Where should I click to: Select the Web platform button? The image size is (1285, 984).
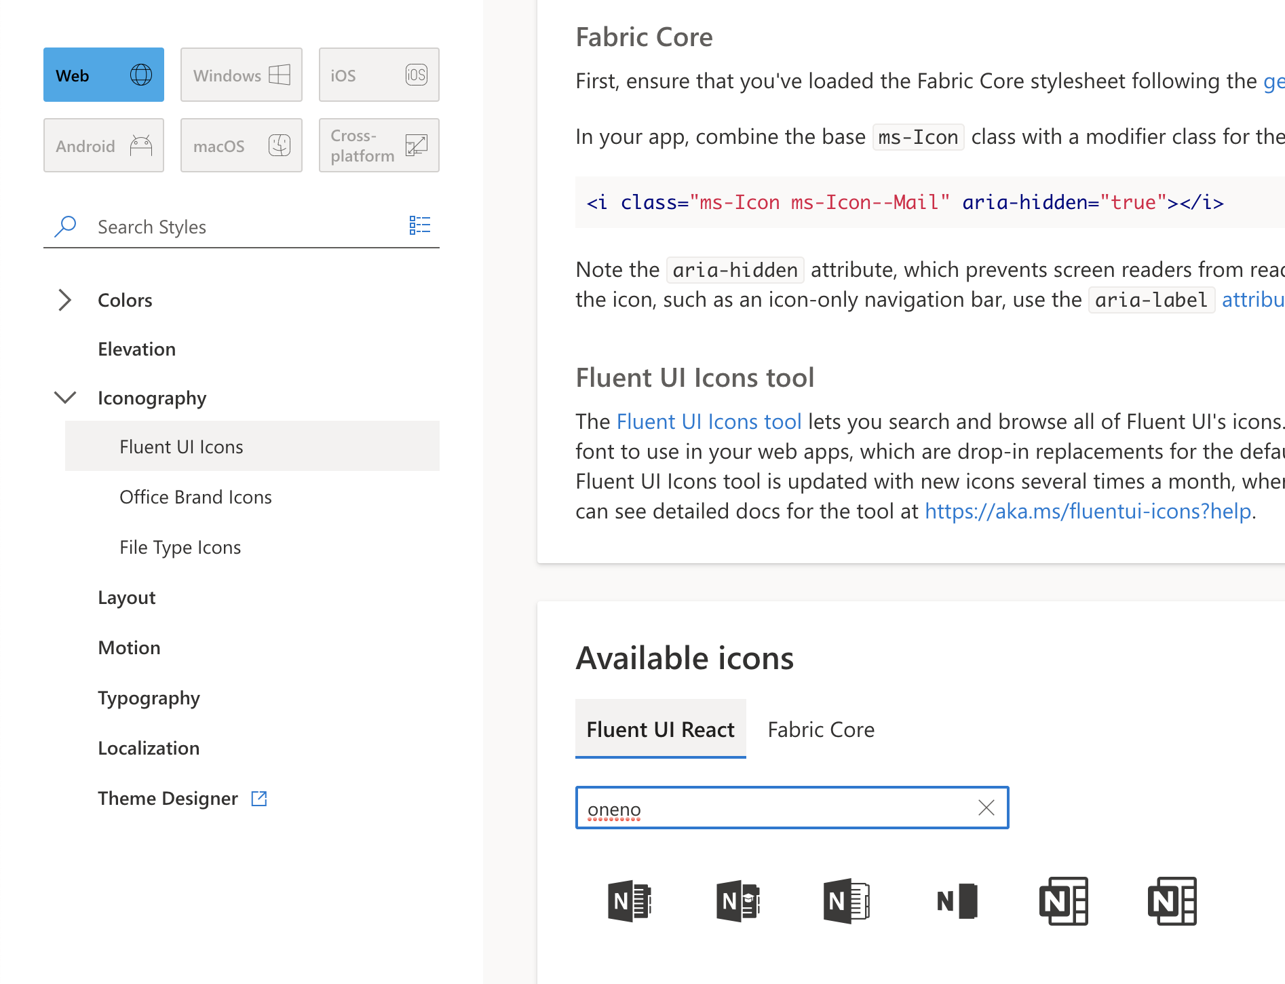point(104,75)
